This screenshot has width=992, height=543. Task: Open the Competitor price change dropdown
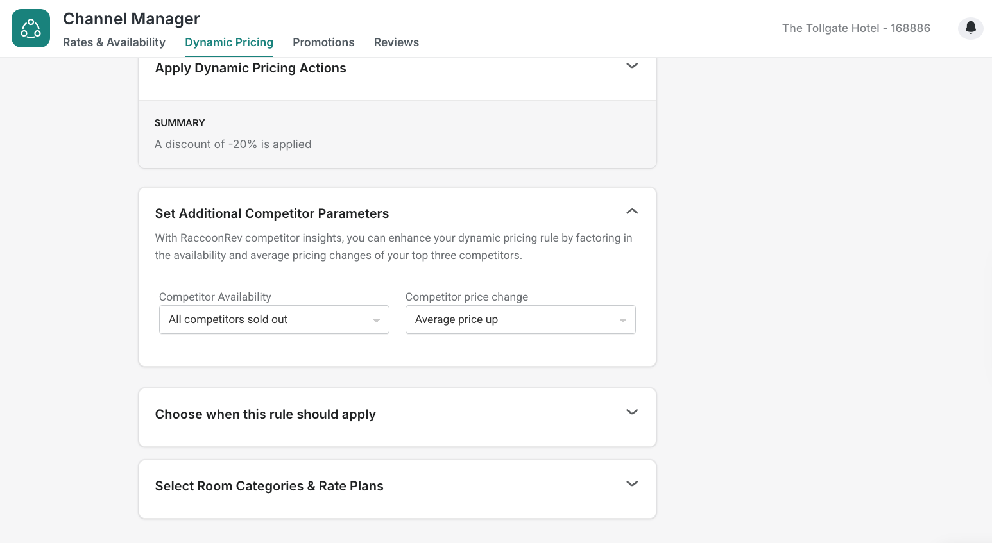(520, 320)
